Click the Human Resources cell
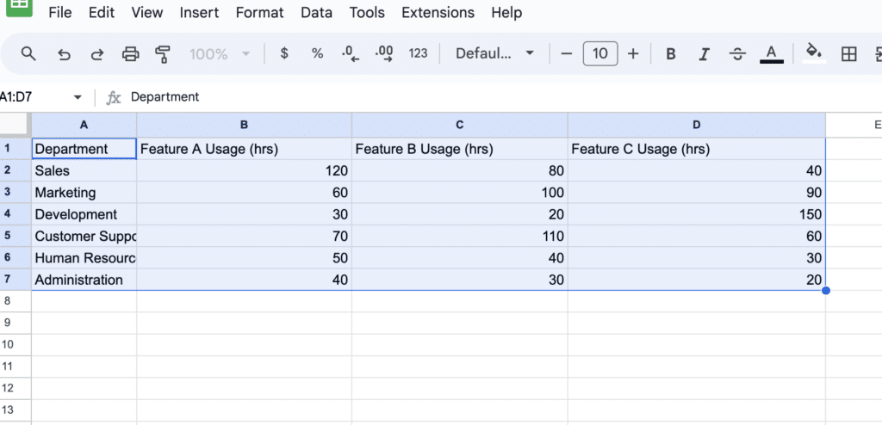Image resolution: width=882 pixels, height=425 pixels. coord(84,258)
